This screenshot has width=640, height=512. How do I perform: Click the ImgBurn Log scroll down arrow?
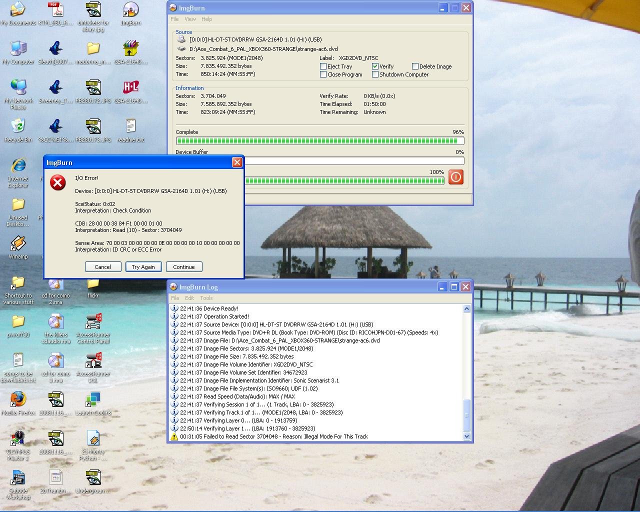466,436
